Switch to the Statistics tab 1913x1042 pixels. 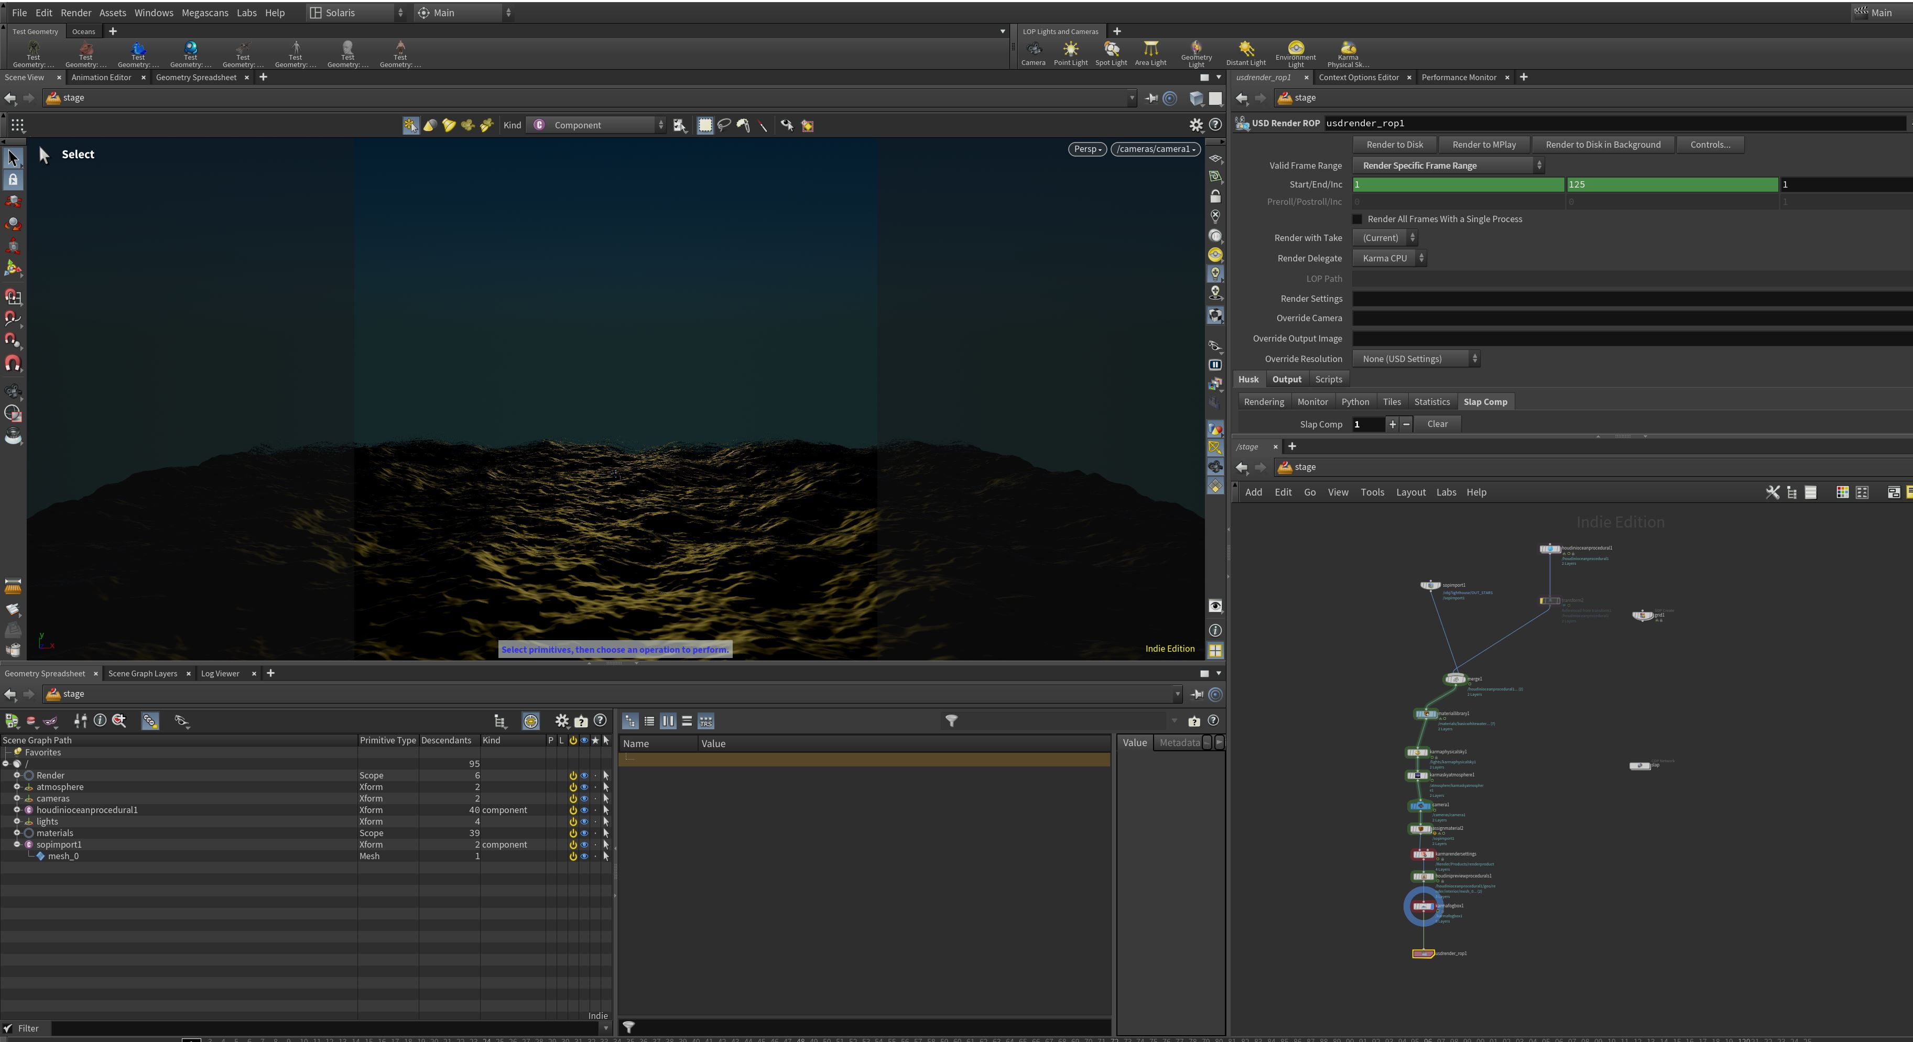1431,401
